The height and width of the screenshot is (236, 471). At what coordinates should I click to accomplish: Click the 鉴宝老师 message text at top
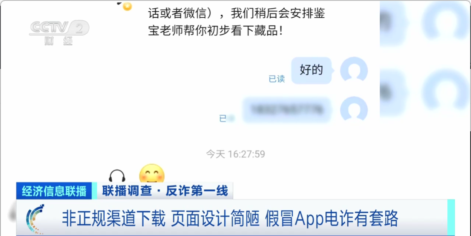(237, 22)
